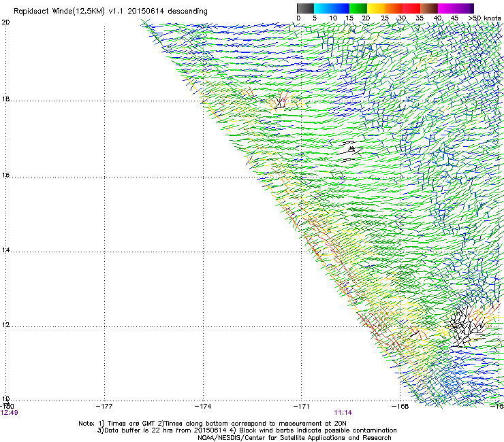Click note 'Data buffer is 22 hrs from 20150614'

[x=166, y=430]
